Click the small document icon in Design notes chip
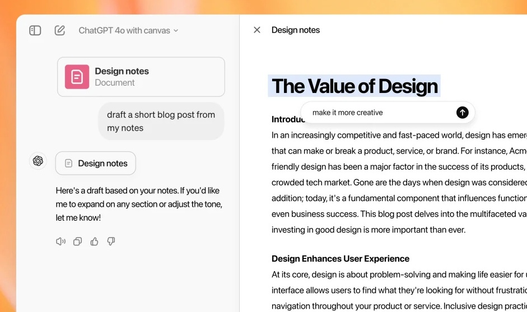Viewport: 527px width, 312px height. (68, 164)
